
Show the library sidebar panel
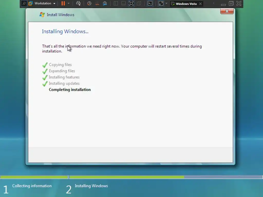(116, 3)
